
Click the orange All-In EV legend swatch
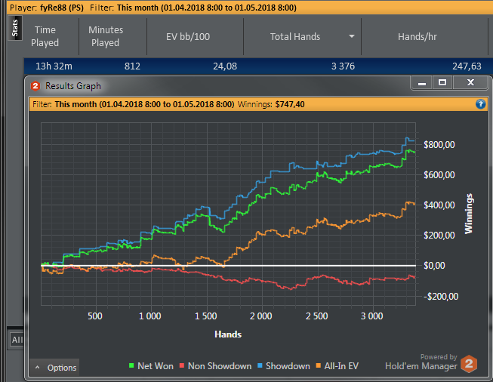pos(319,365)
